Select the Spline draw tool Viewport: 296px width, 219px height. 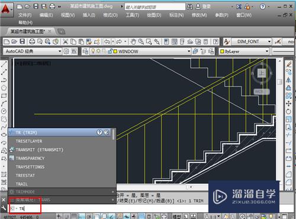click(x=4, y=127)
